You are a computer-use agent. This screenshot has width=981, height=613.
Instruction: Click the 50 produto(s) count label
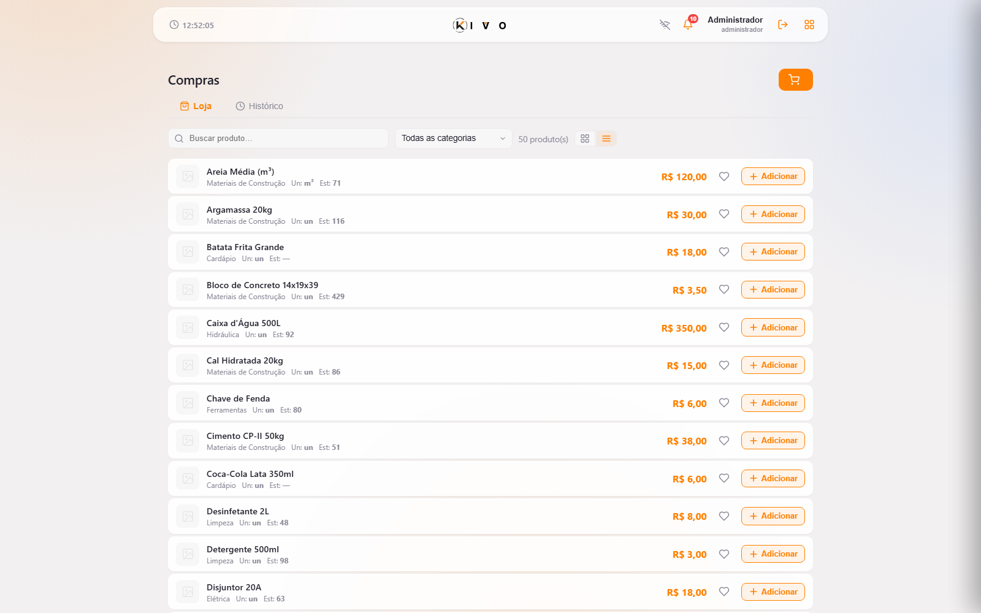(543, 139)
